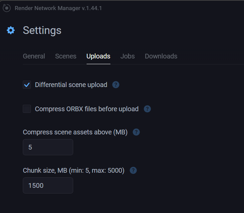Click the "Compress ORBX files before upload" label

click(x=87, y=109)
